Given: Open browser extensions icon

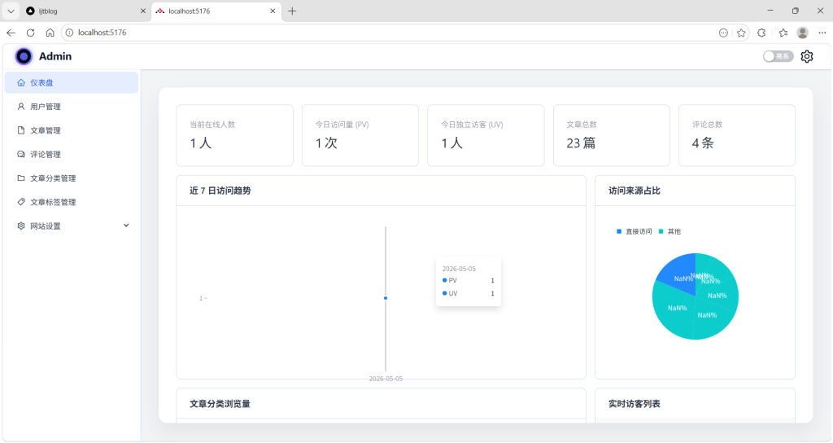Looking at the screenshot, I should click(761, 33).
